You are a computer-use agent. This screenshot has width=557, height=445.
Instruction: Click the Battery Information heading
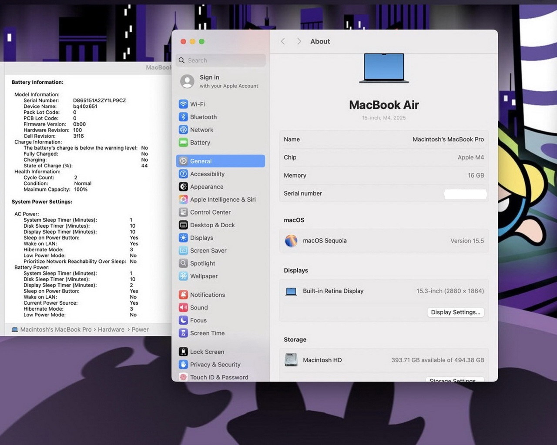tap(37, 82)
